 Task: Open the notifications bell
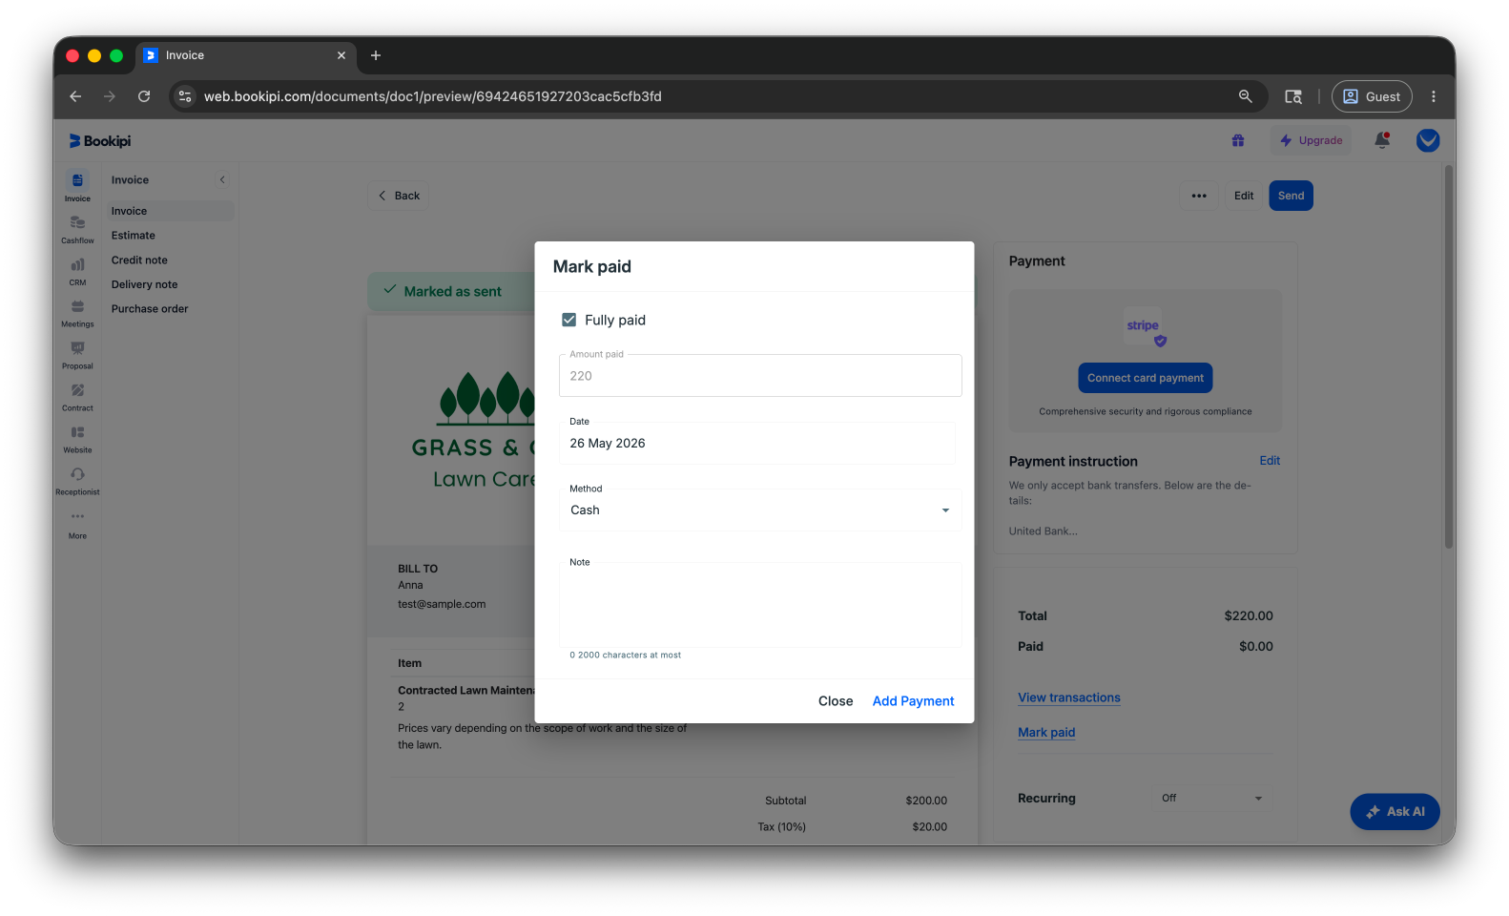click(x=1382, y=140)
